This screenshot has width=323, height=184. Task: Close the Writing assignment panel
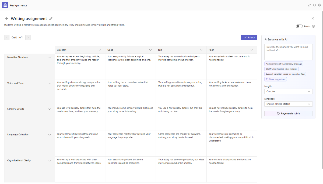(x=313, y=19)
